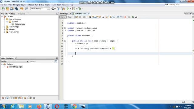Click the Shift Line Right editor icon

tap(121, 17)
